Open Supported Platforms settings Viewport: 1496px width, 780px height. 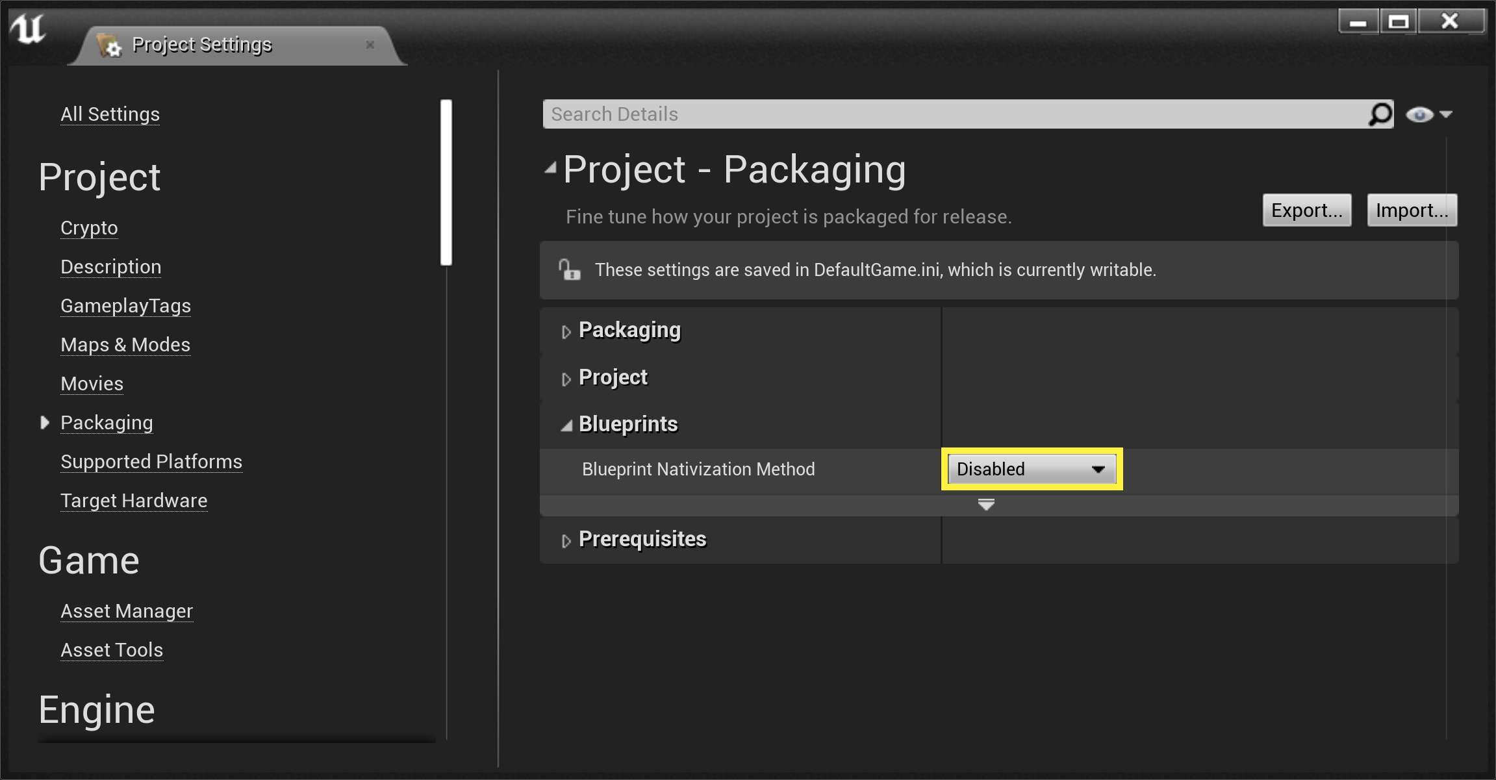click(151, 462)
